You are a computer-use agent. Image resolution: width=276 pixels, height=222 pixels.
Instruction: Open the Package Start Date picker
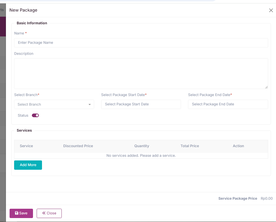pyautogui.click(x=141, y=104)
